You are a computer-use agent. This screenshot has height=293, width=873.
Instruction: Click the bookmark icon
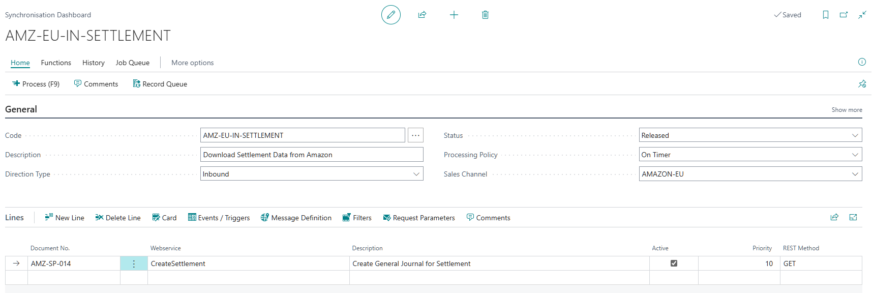click(x=826, y=15)
